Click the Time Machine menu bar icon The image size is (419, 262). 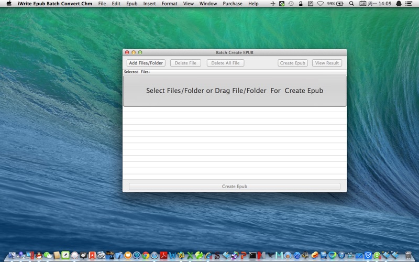pyautogui.click(x=291, y=4)
